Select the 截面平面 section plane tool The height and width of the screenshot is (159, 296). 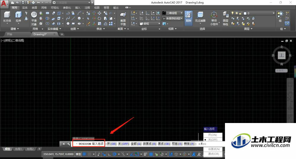coord(123,19)
